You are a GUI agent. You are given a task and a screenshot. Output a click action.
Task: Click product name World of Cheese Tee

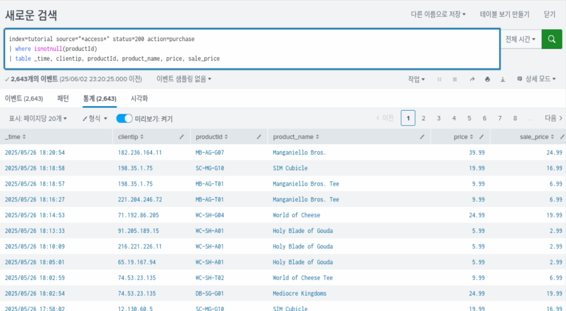point(302,278)
